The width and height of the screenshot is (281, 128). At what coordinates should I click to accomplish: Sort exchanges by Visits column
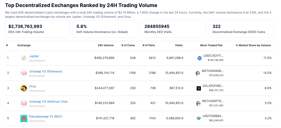179,45
